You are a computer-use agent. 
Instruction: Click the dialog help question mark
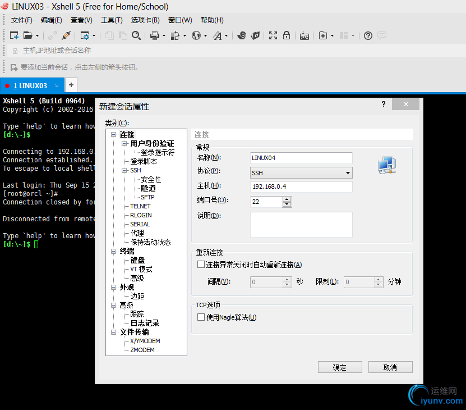pyautogui.click(x=384, y=104)
